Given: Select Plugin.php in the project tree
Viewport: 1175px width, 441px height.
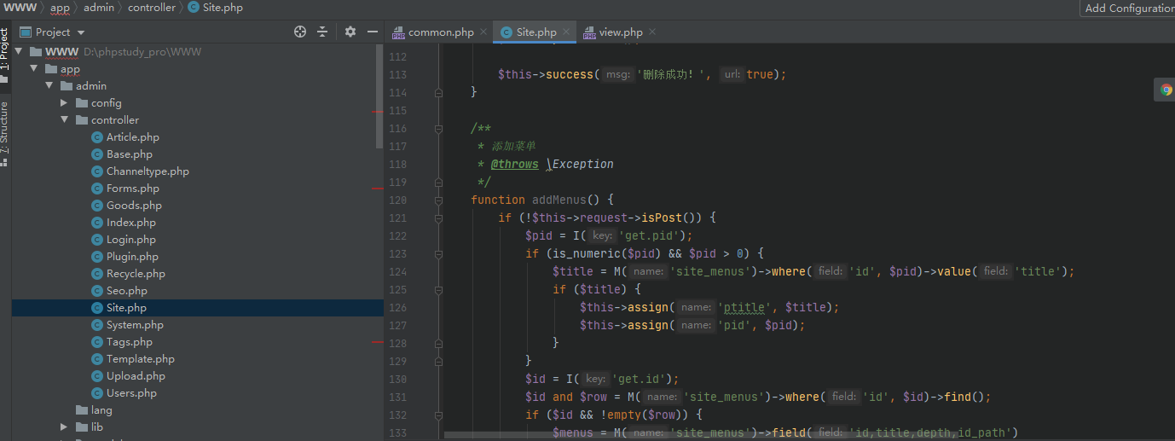Looking at the screenshot, I should [x=132, y=257].
